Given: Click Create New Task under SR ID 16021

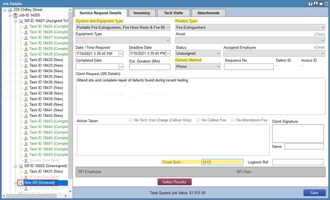Looking at the screenshot, I should coord(44,160).
